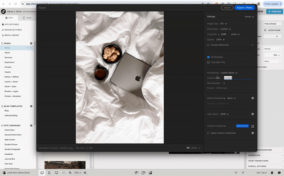Open the Color Space sRGB dropdown
This screenshot has width=284, height=176.
224,114
